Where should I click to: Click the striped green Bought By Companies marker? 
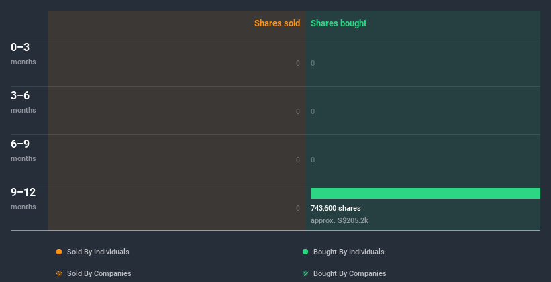pyautogui.click(x=305, y=273)
